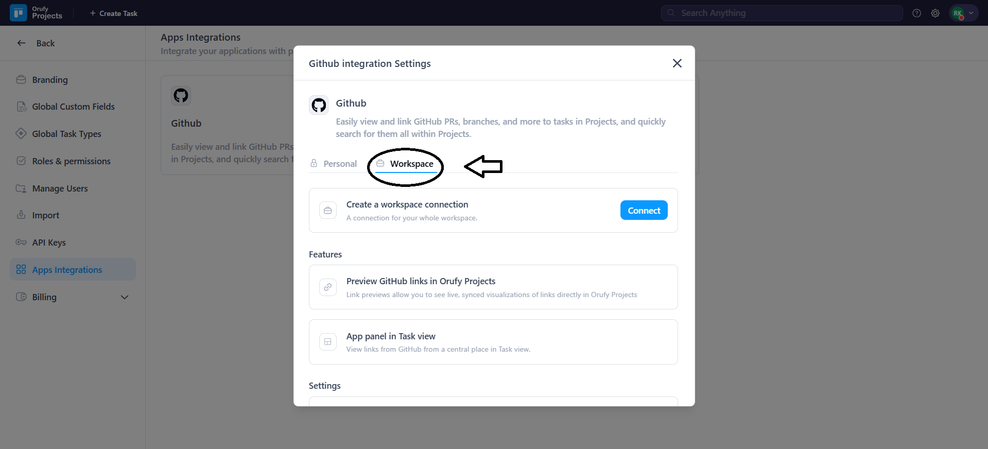Open Global Custom Fields page
The image size is (988, 449).
[73, 107]
